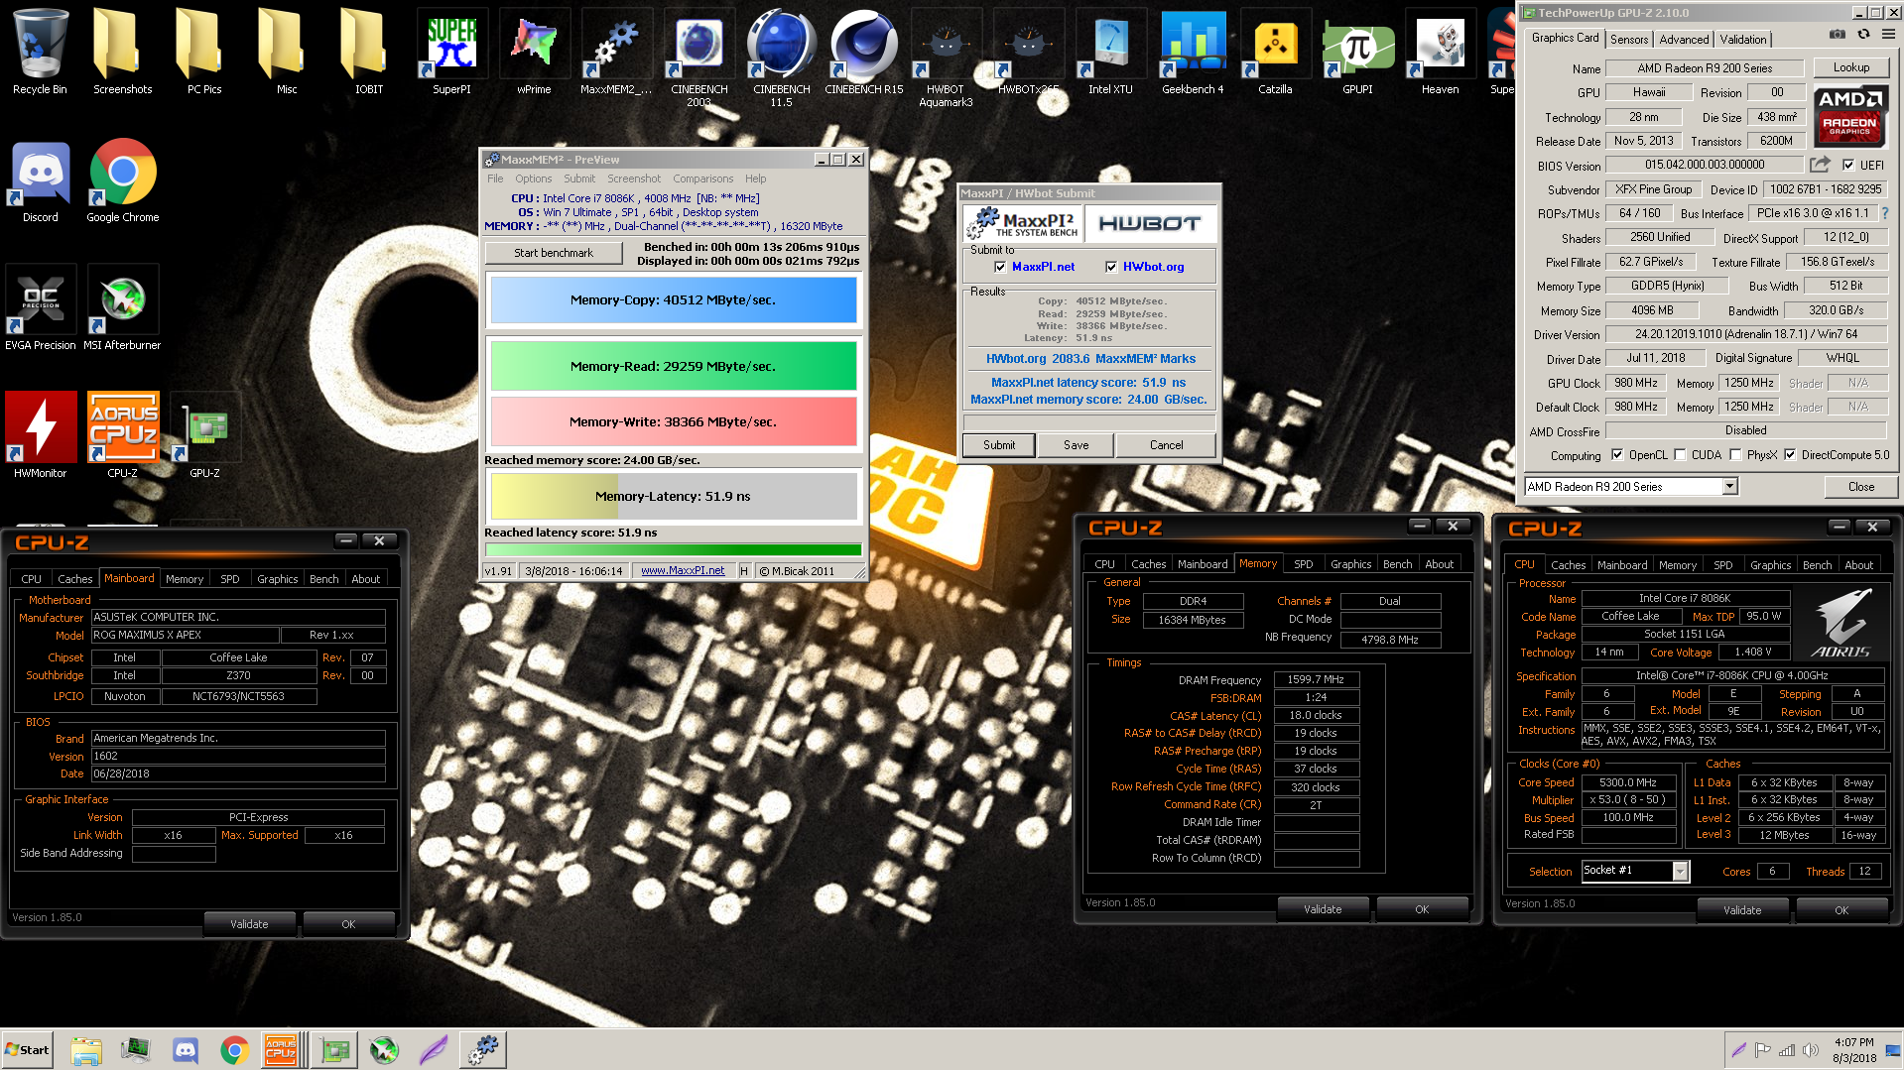Switch to the Sensors tab in GPU-Z
This screenshot has height=1070, width=1904.
point(1629,40)
